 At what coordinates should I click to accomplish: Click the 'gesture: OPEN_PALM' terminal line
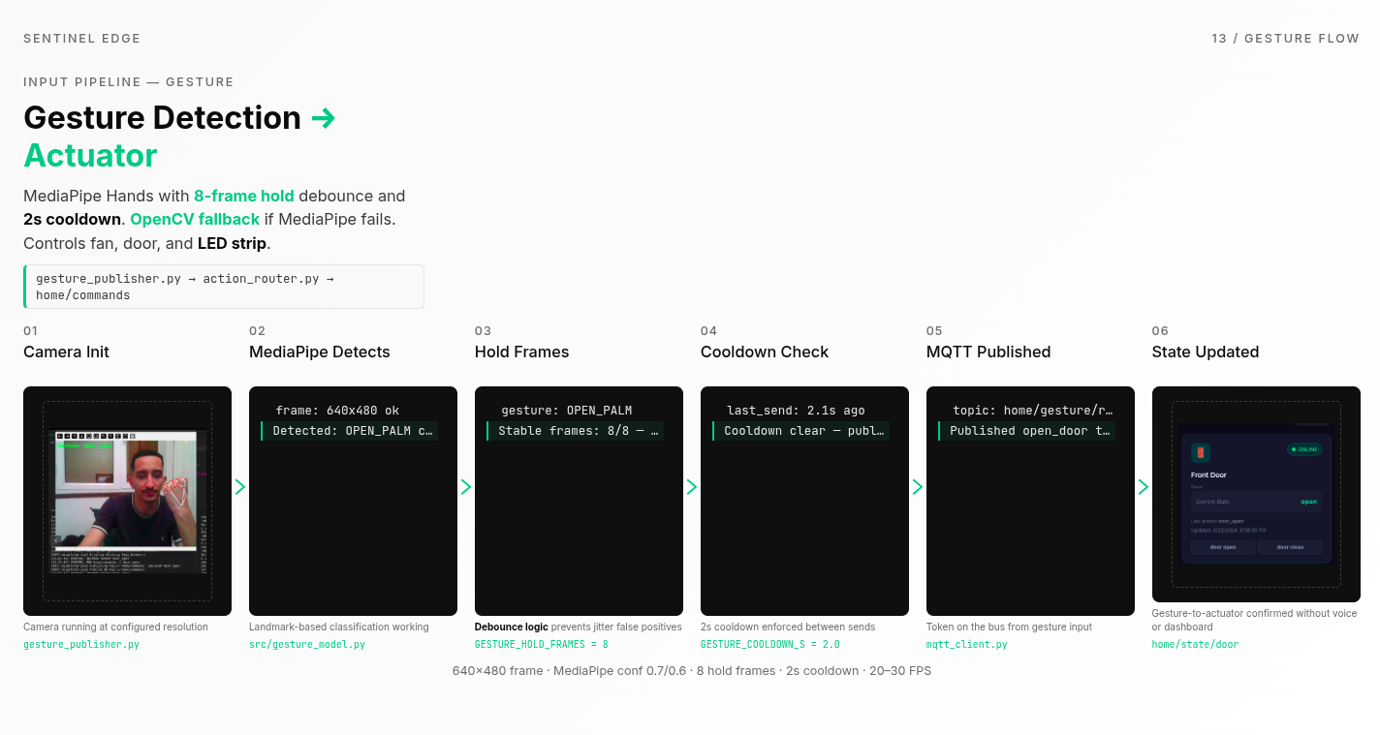(x=566, y=411)
